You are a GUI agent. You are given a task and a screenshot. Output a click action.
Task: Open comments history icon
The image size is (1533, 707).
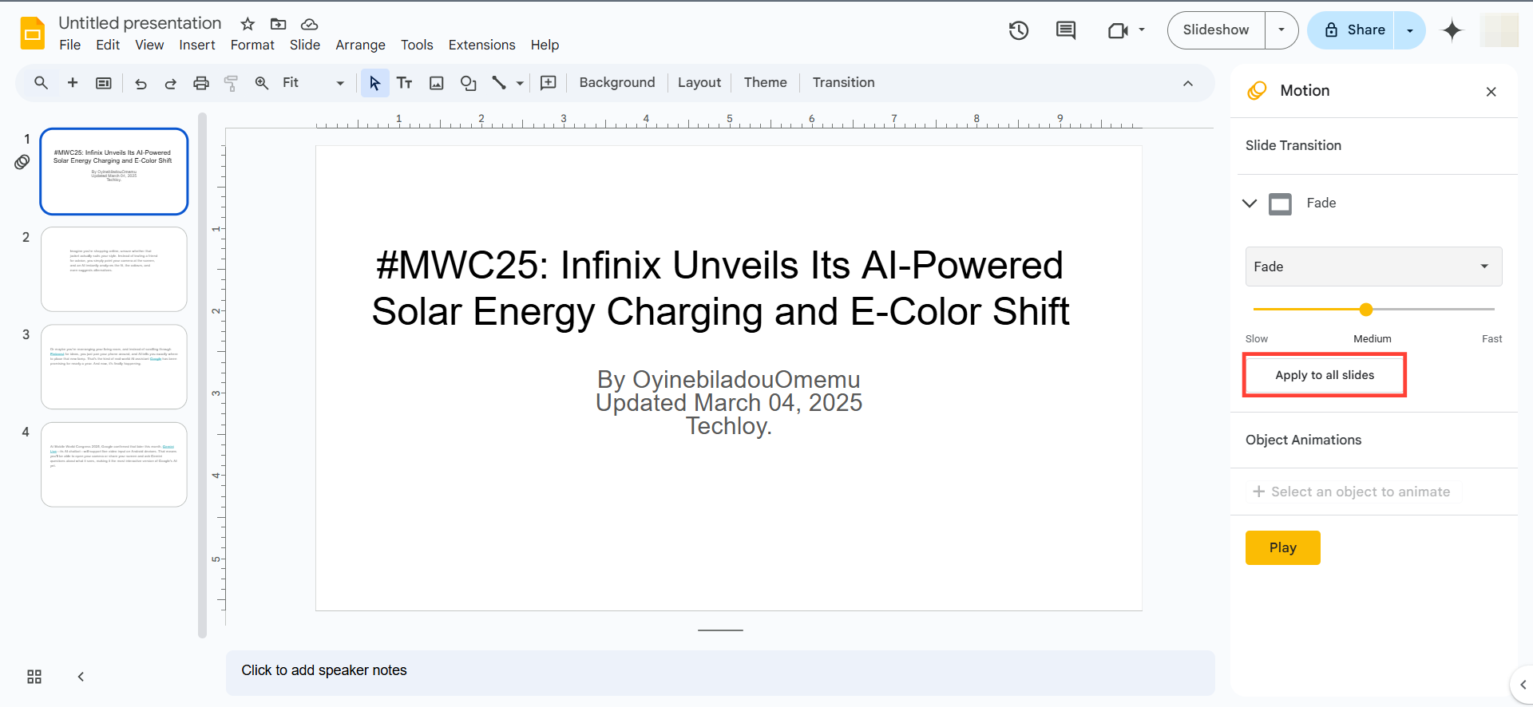(1065, 30)
